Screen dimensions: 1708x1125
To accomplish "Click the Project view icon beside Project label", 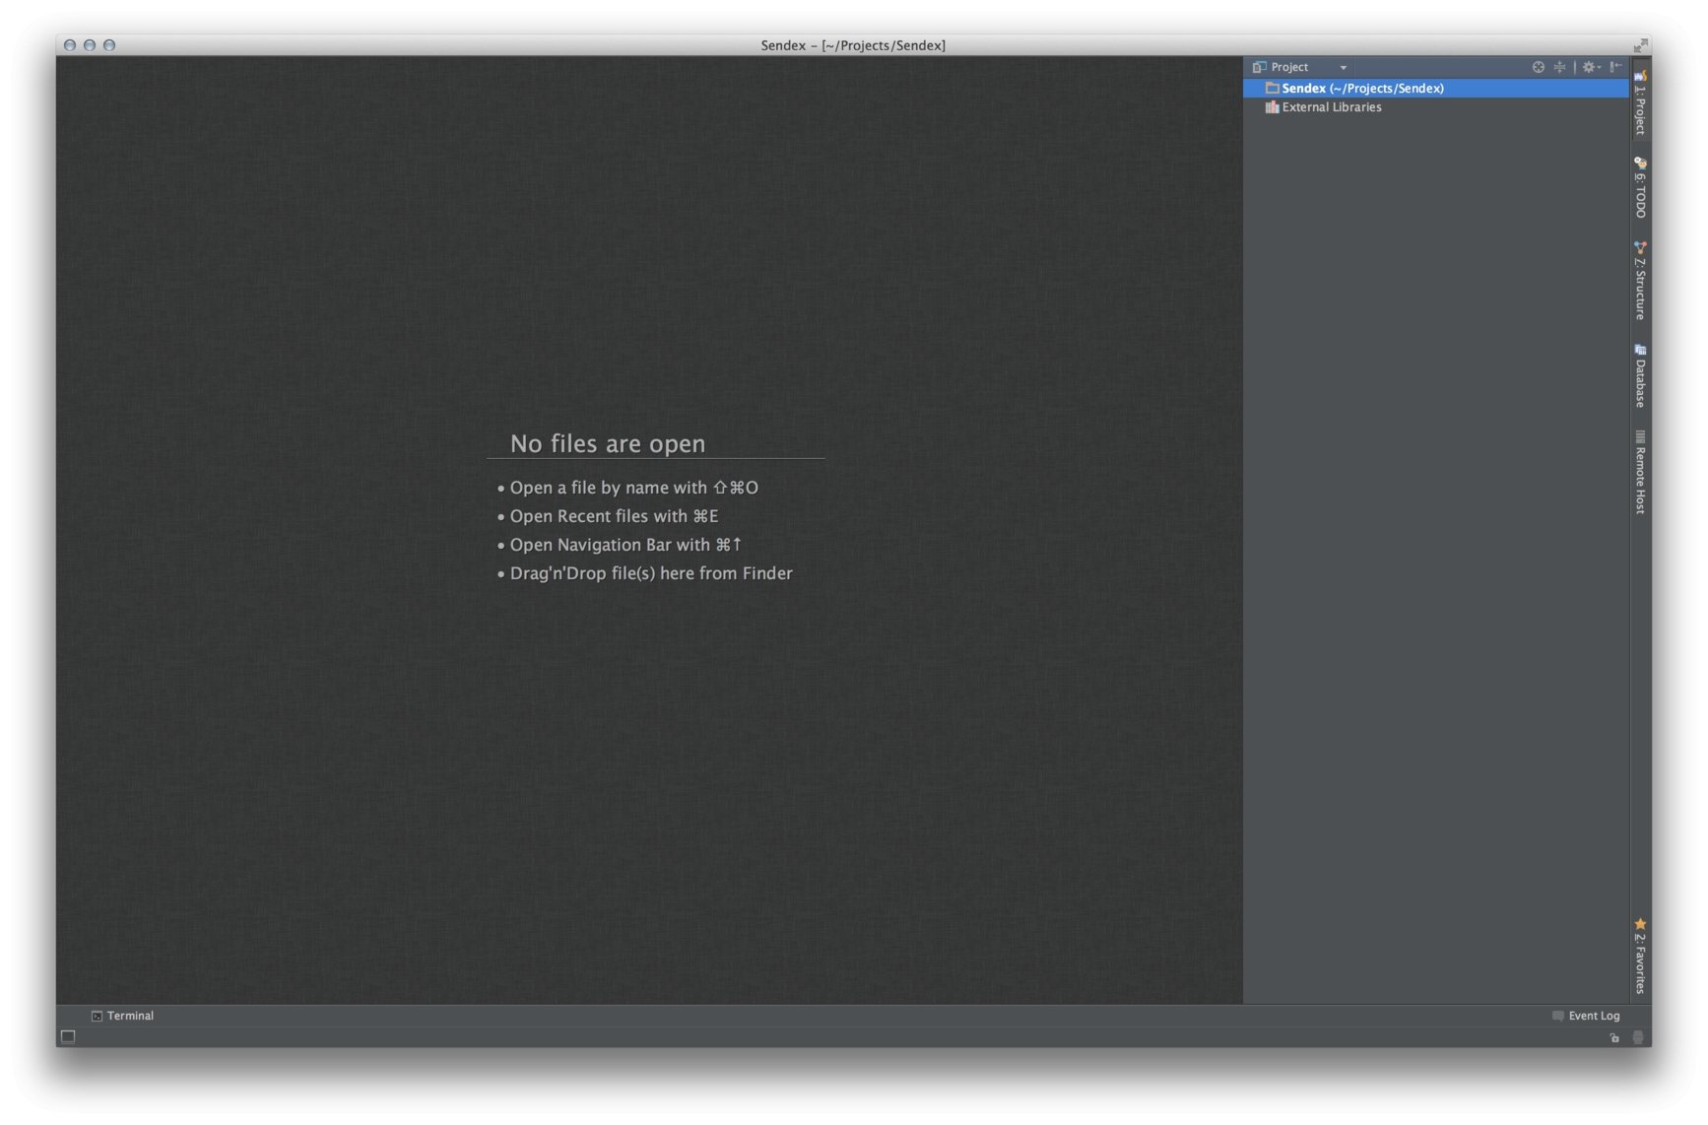I will [1259, 67].
